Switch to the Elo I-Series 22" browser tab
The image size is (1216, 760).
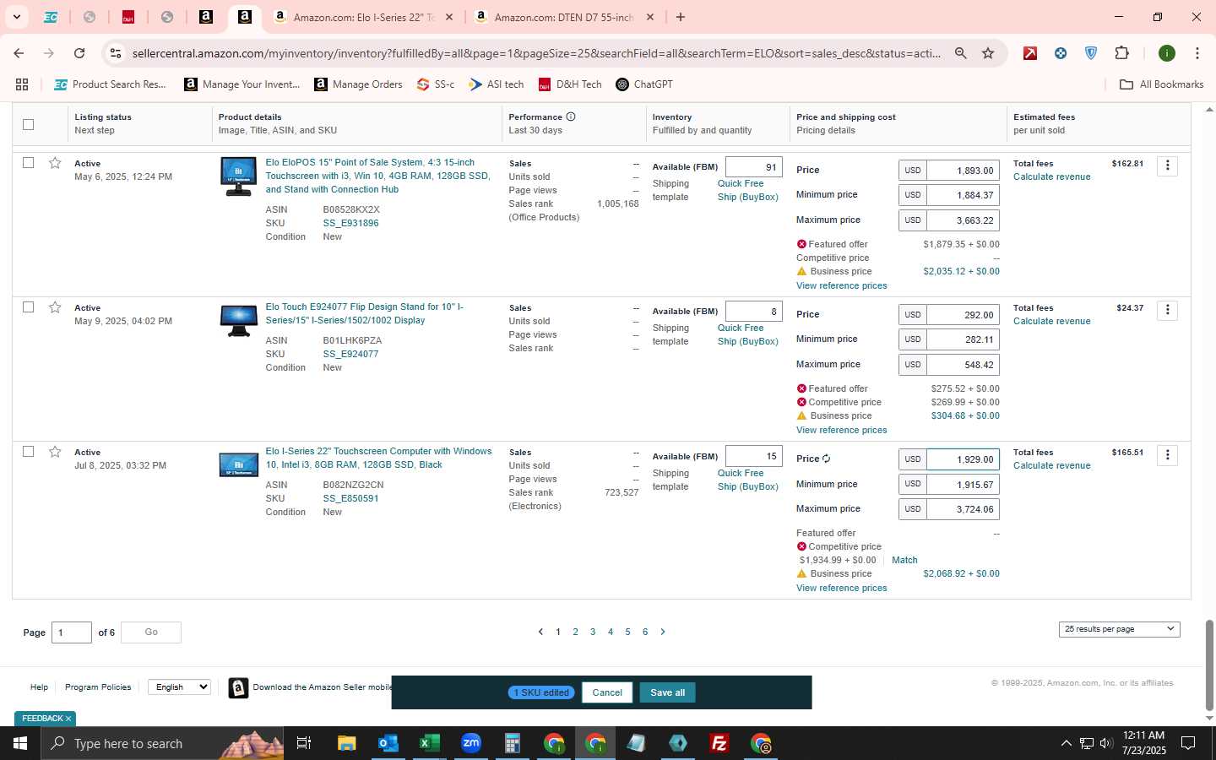(x=365, y=17)
